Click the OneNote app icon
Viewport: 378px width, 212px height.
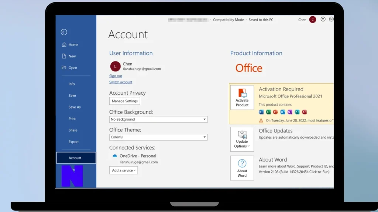point(290,112)
